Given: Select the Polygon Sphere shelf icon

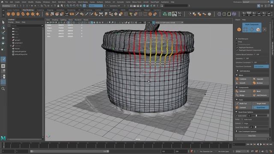Looking at the screenshot, I should click(x=9, y=14).
